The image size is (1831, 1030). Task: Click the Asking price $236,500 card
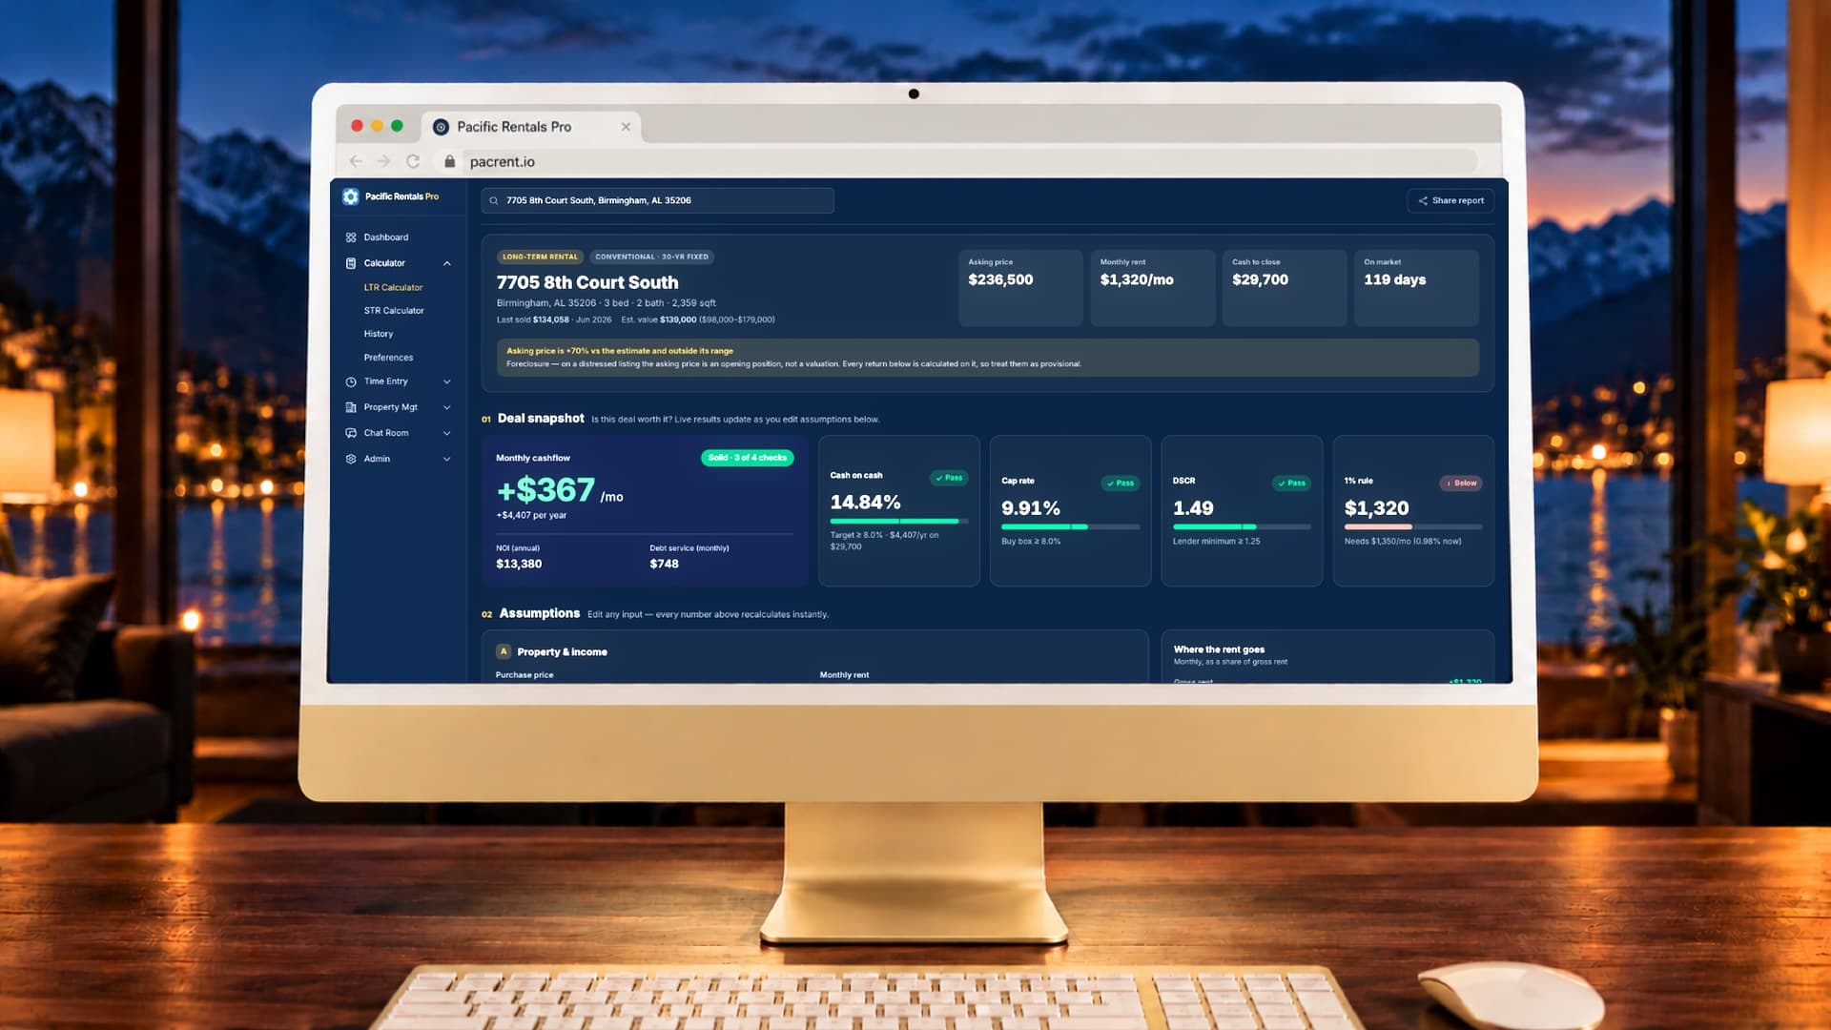tap(1020, 288)
